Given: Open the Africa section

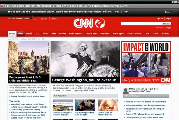Looking at the screenshot, I should (x=45, y=33).
